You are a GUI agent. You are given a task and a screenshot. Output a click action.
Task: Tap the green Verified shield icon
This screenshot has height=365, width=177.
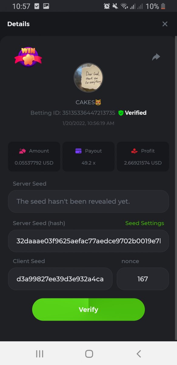click(x=121, y=113)
